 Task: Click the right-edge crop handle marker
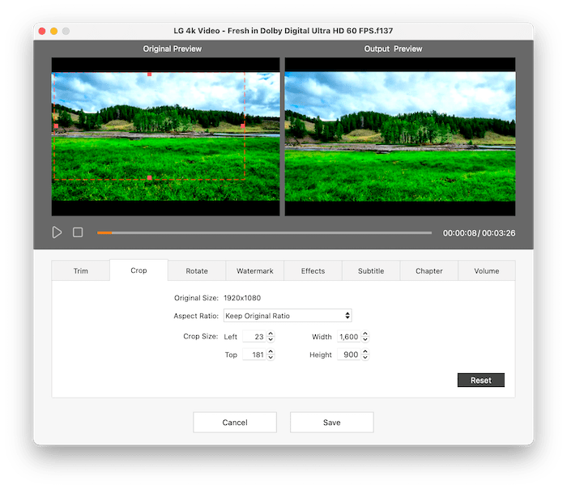243,126
